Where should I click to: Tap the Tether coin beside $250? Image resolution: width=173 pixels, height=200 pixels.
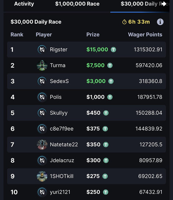point(106,192)
